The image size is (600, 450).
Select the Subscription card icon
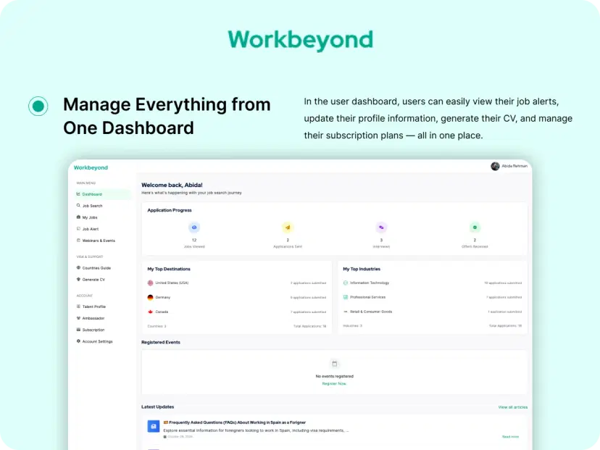(x=78, y=328)
